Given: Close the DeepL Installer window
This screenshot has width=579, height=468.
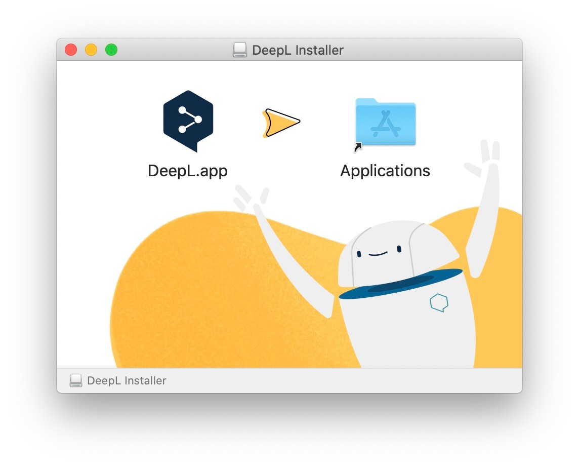Looking at the screenshot, I should pos(71,50).
